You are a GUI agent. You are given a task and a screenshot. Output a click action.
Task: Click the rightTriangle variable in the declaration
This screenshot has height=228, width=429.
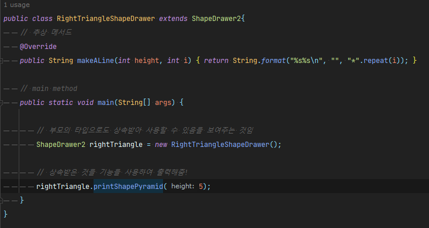pyautogui.click(x=116, y=144)
